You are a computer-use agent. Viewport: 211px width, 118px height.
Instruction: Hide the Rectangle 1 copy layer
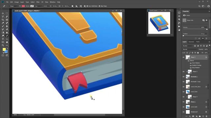(x=183, y=82)
